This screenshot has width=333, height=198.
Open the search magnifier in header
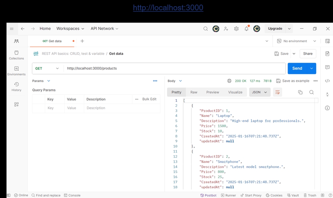(x=206, y=29)
